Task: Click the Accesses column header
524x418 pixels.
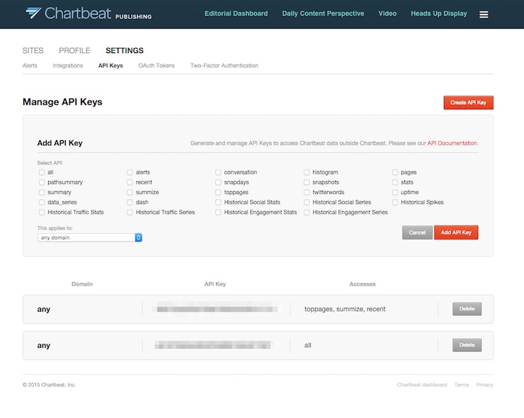Action: [363, 284]
